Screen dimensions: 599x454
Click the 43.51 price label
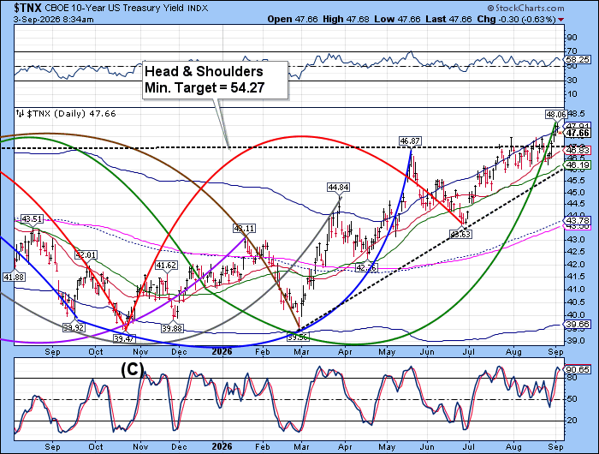[x=33, y=219]
